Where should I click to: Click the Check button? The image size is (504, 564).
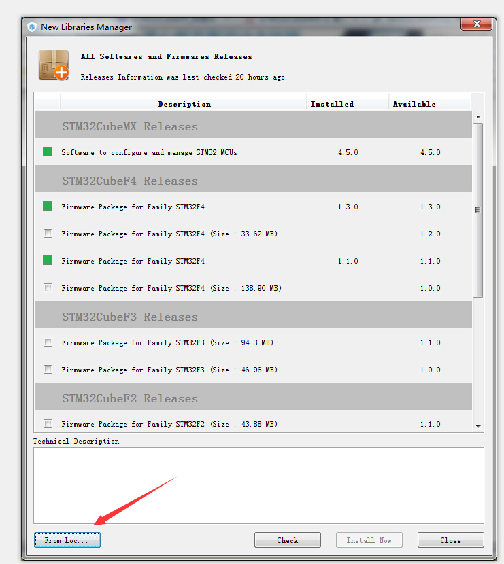(287, 540)
